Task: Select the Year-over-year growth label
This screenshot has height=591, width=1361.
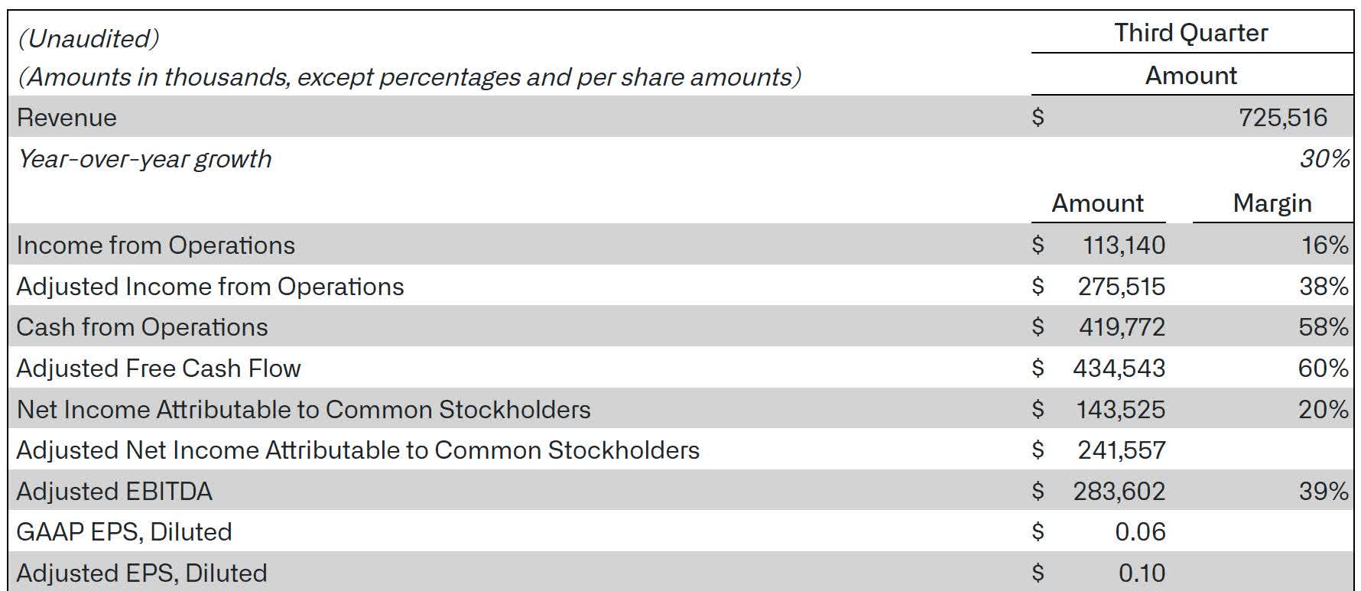Action: pyautogui.click(x=145, y=159)
